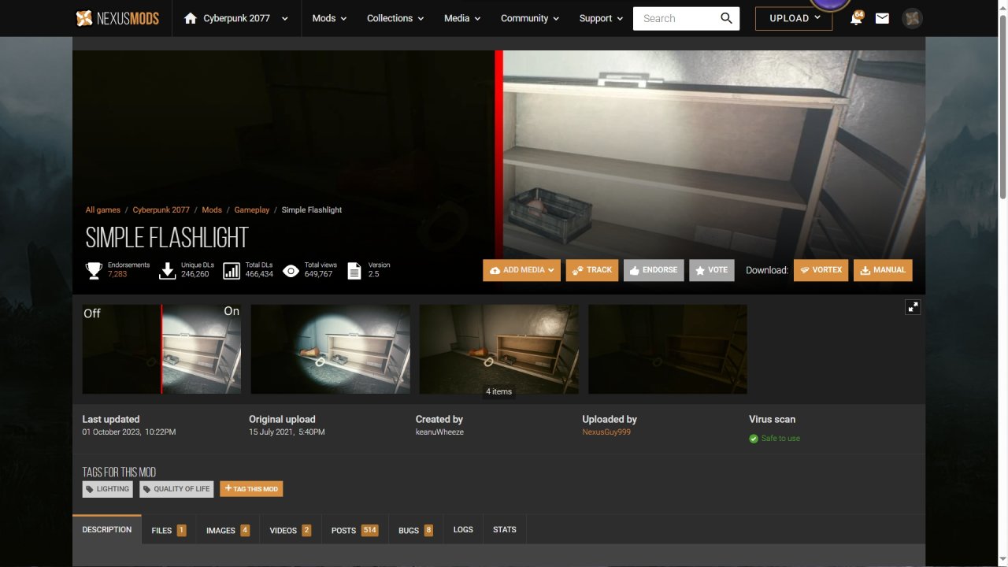The height and width of the screenshot is (567, 1008).
Task: Switch to the DESCRIPTION tab
Action: (107, 530)
